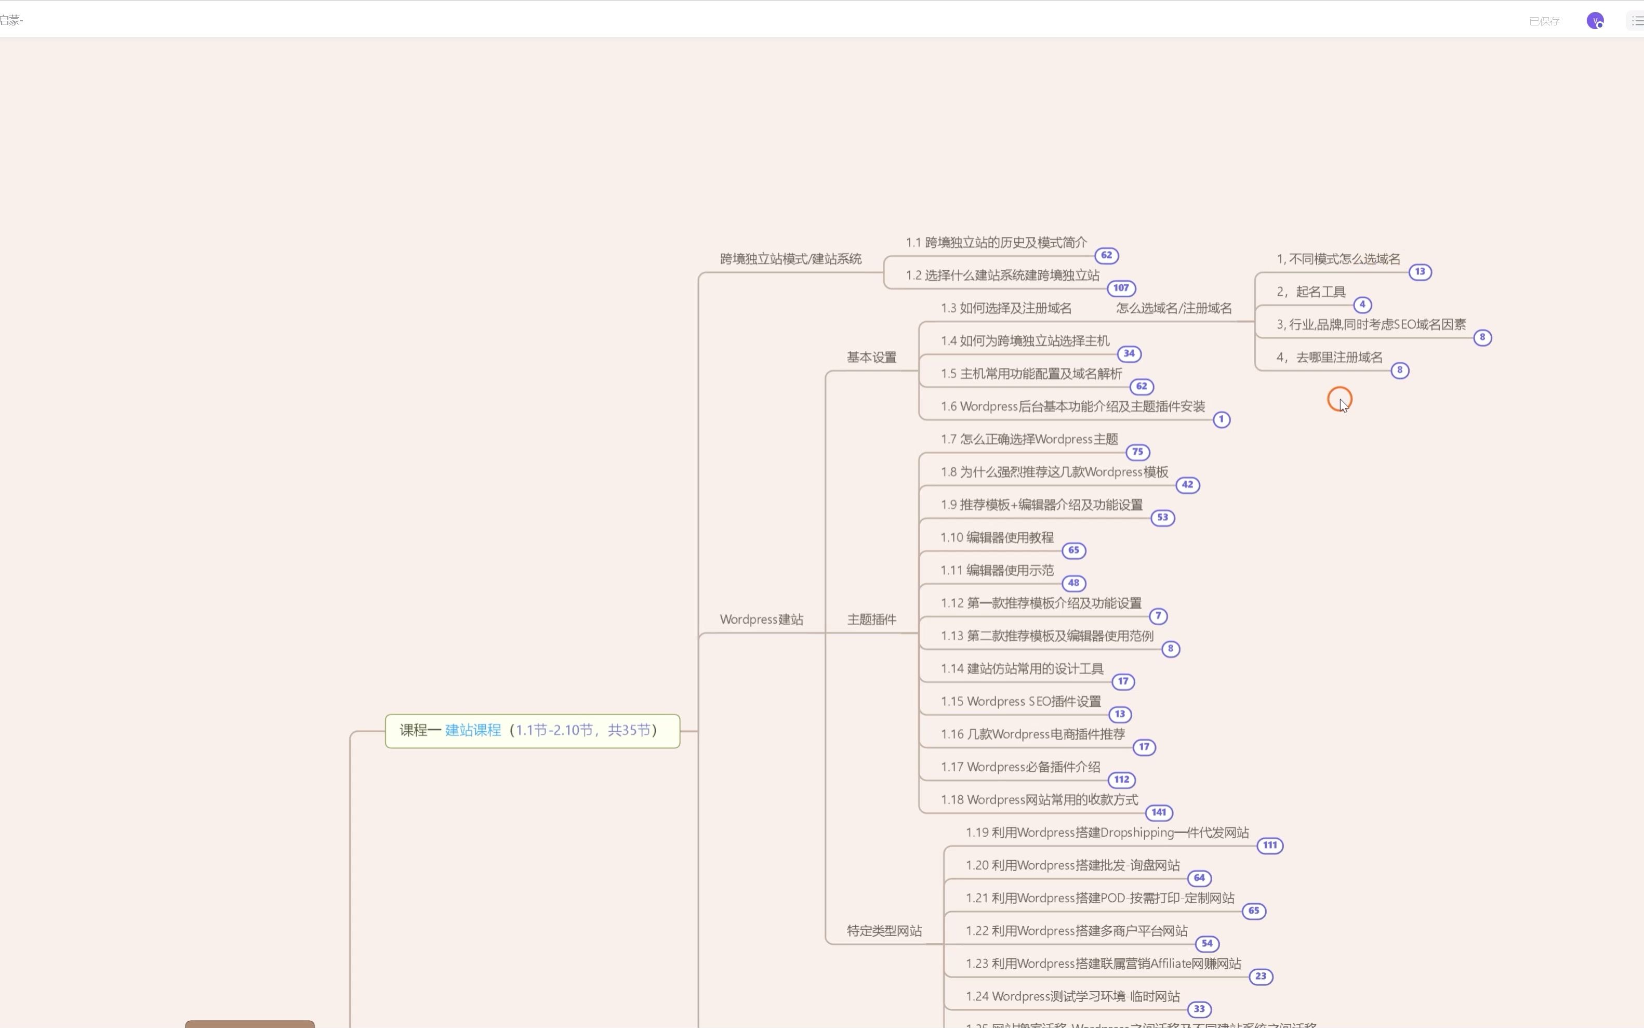This screenshot has width=1644, height=1028.
Task: Select the 特定类型网站 node
Action: [884, 931]
